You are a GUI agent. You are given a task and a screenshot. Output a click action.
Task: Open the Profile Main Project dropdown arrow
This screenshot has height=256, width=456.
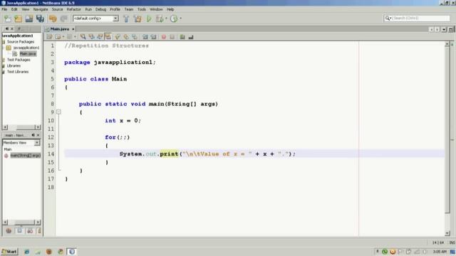(x=180, y=18)
